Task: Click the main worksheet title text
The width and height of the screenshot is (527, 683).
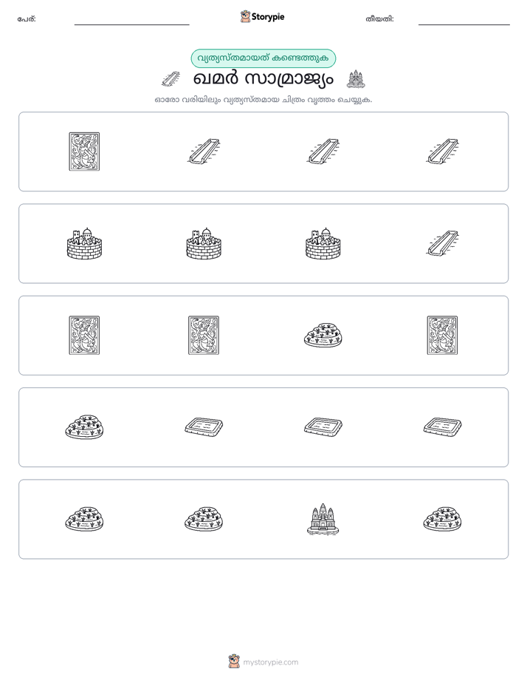Action: pos(263,79)
